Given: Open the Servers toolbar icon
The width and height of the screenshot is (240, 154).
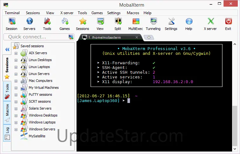Looking at the screenshot, I should (x=29, y=21).
